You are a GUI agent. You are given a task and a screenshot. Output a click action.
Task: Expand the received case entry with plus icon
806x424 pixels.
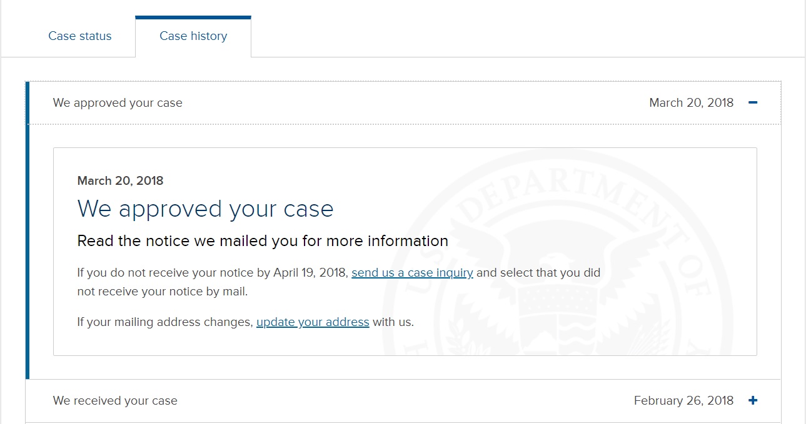[753, 400]
